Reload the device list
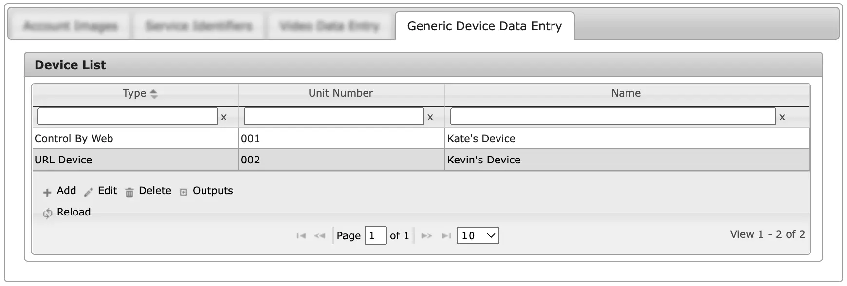The width and height of the screenshot is (847, 286). pyautogui.click(x=74, y=212)
